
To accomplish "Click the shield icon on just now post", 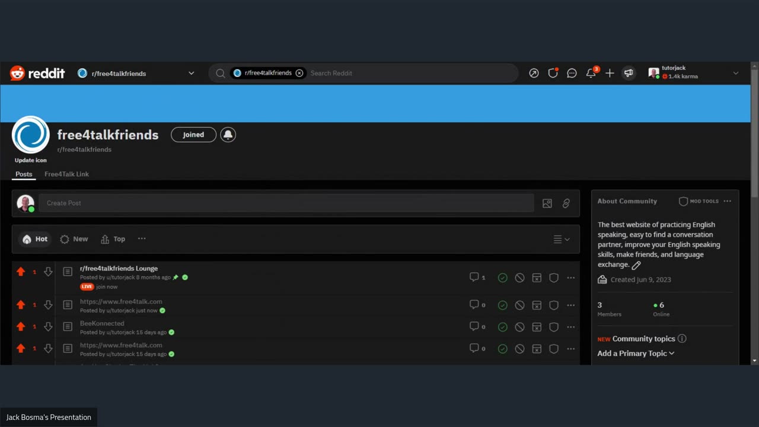I will pyautogui.click(x=554, y=305).
